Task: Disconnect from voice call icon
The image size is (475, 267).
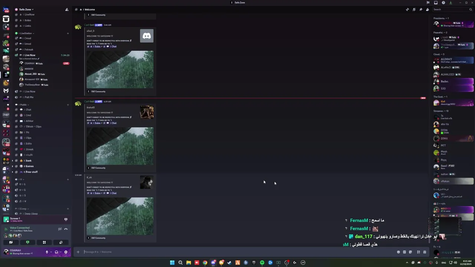Action: click(x=66, y=229)
